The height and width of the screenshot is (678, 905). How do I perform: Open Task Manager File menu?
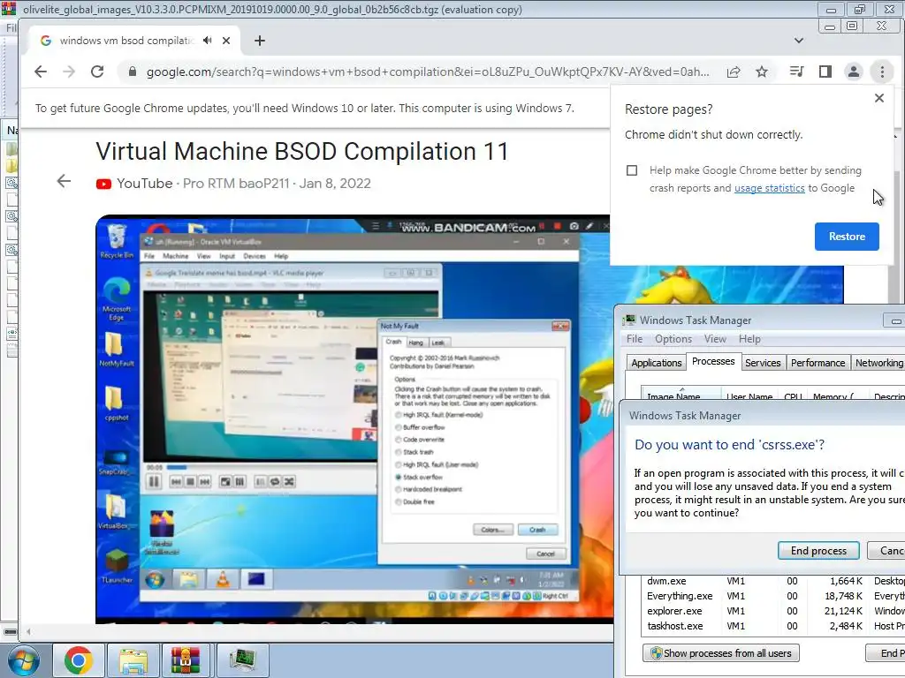pyautogui.click(x=635, y=339)
